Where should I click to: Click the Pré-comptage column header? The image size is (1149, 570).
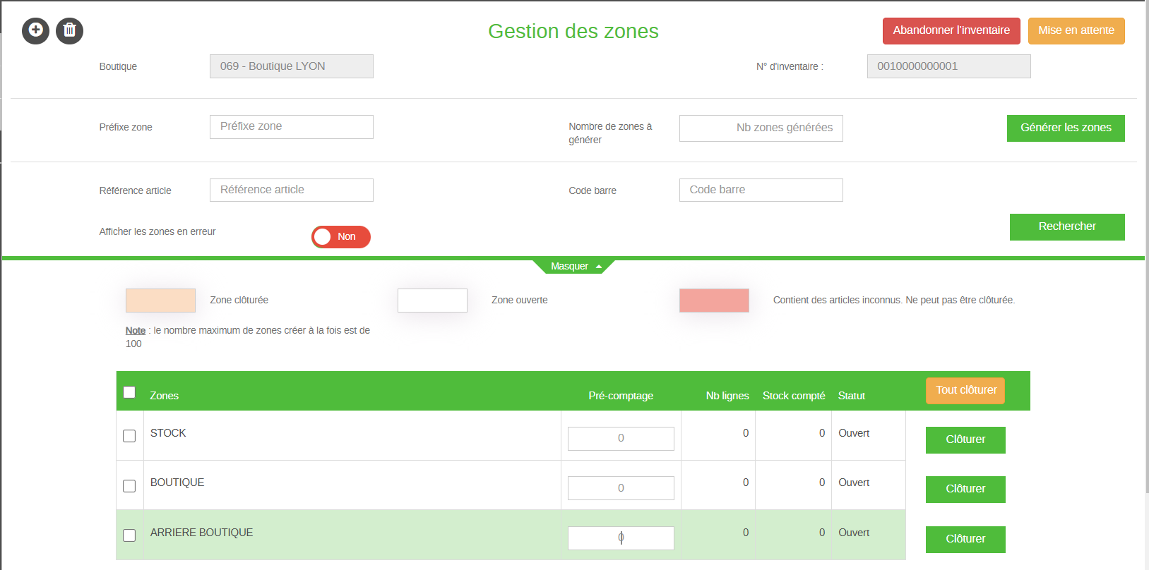621,396
